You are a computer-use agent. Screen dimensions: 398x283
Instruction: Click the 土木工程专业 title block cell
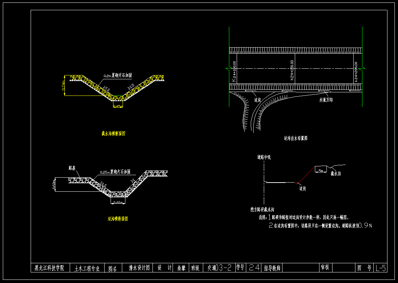(x=87, y=269)
